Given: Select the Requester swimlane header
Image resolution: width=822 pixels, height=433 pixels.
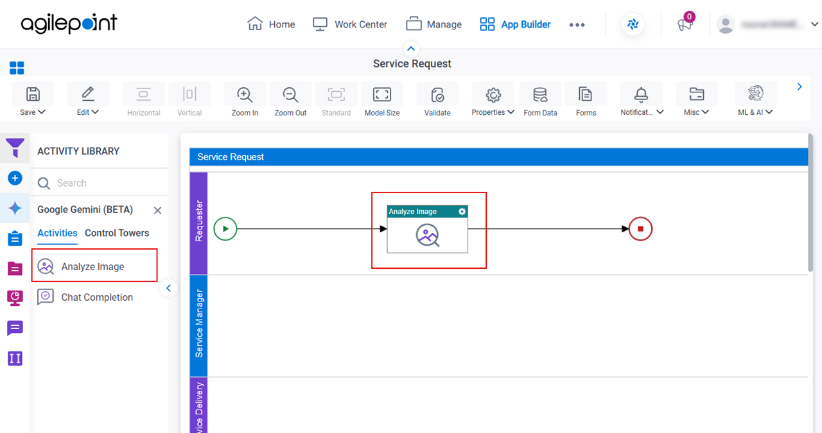Looking at the screenshot, I should pos(198,223).
